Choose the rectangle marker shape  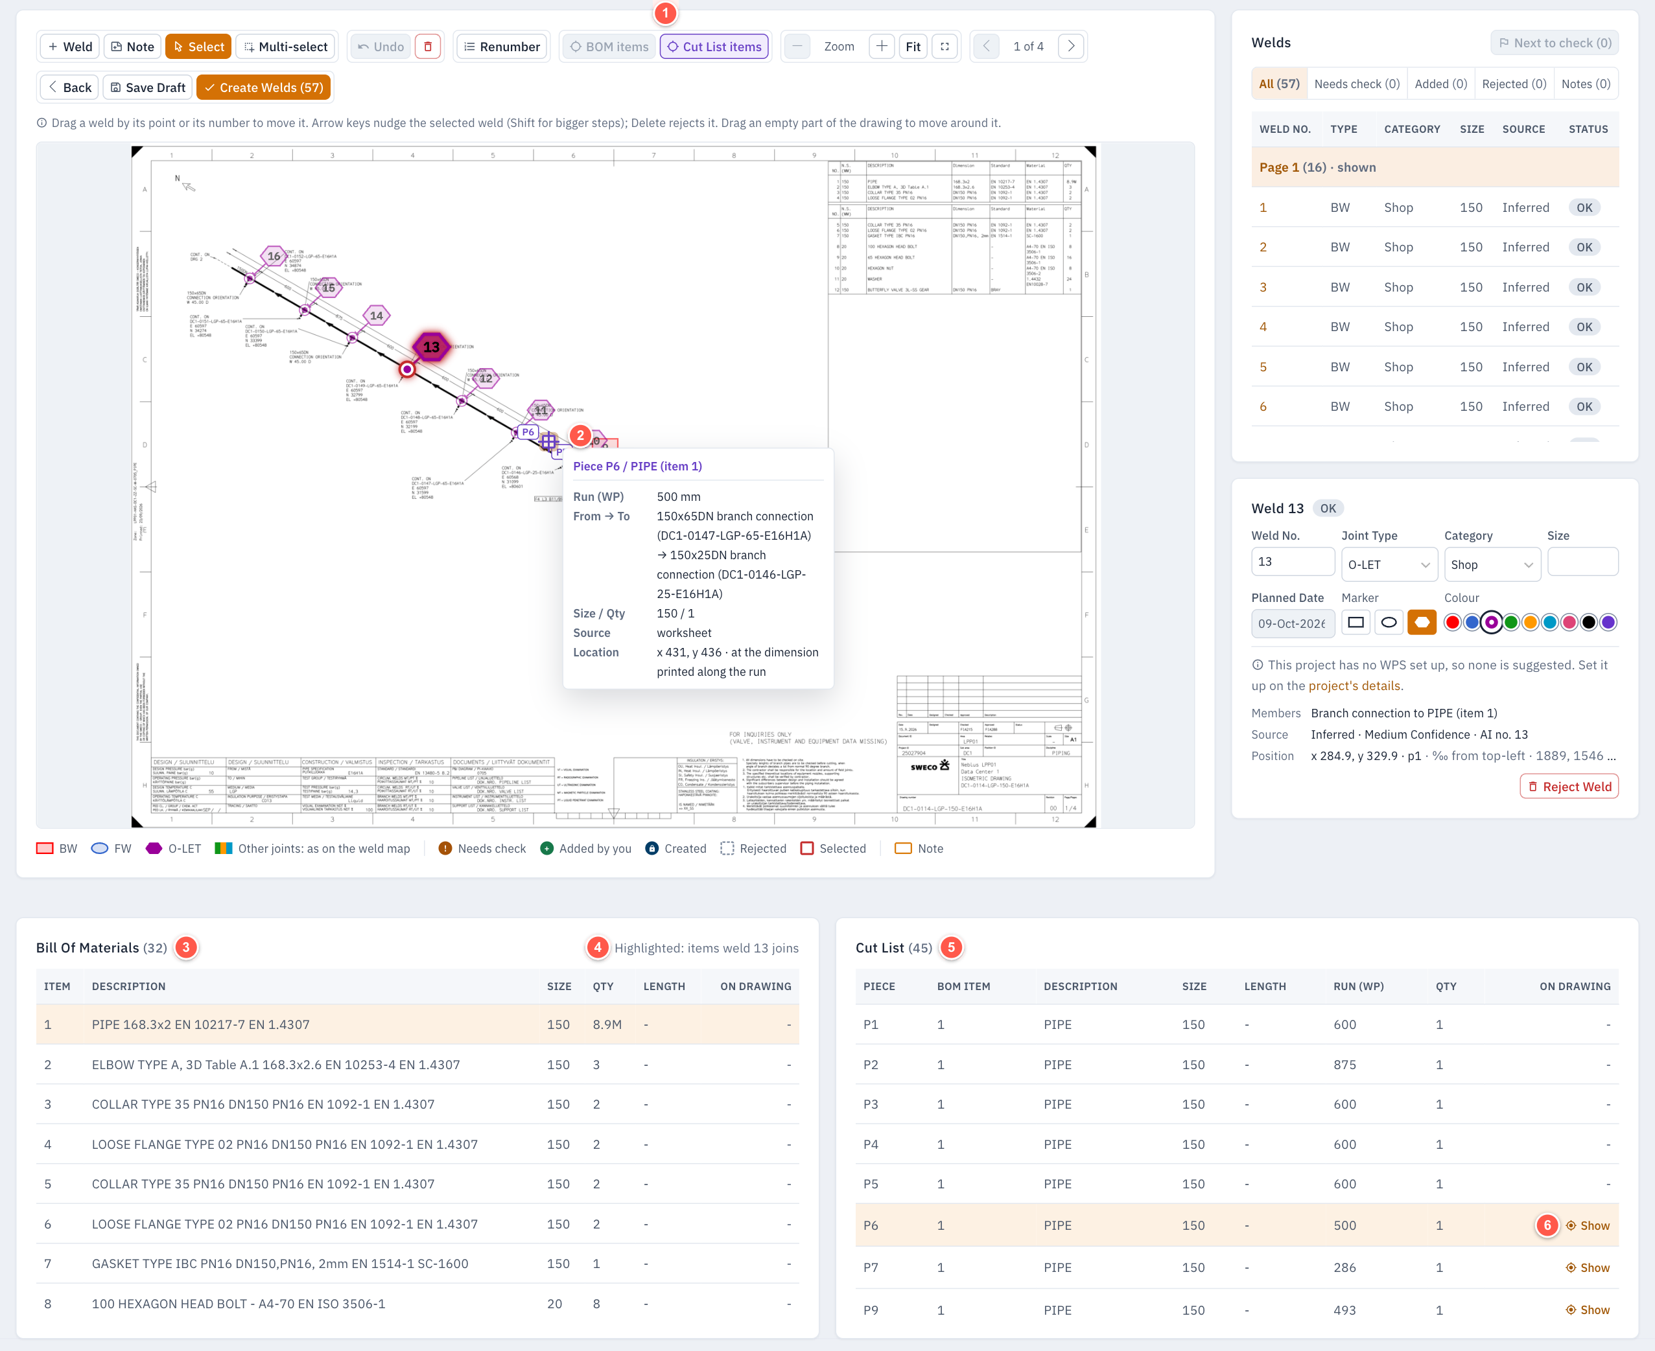(1356, 622)
